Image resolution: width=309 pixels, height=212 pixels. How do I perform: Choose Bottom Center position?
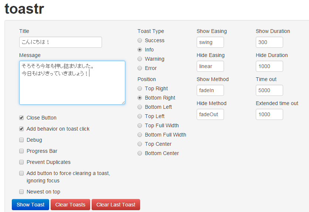[140, 153]
